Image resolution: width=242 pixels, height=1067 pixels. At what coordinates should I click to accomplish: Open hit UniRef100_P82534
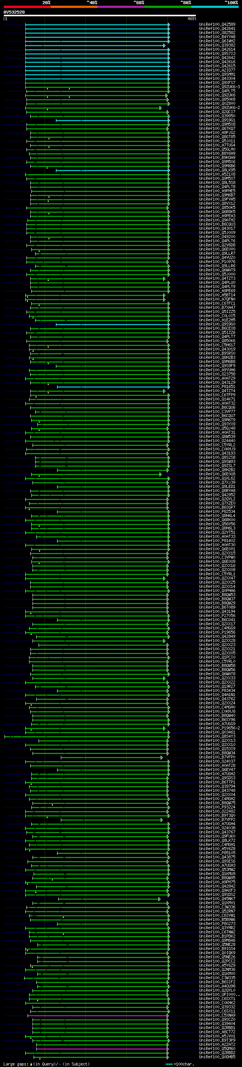[x=217, y=512]
